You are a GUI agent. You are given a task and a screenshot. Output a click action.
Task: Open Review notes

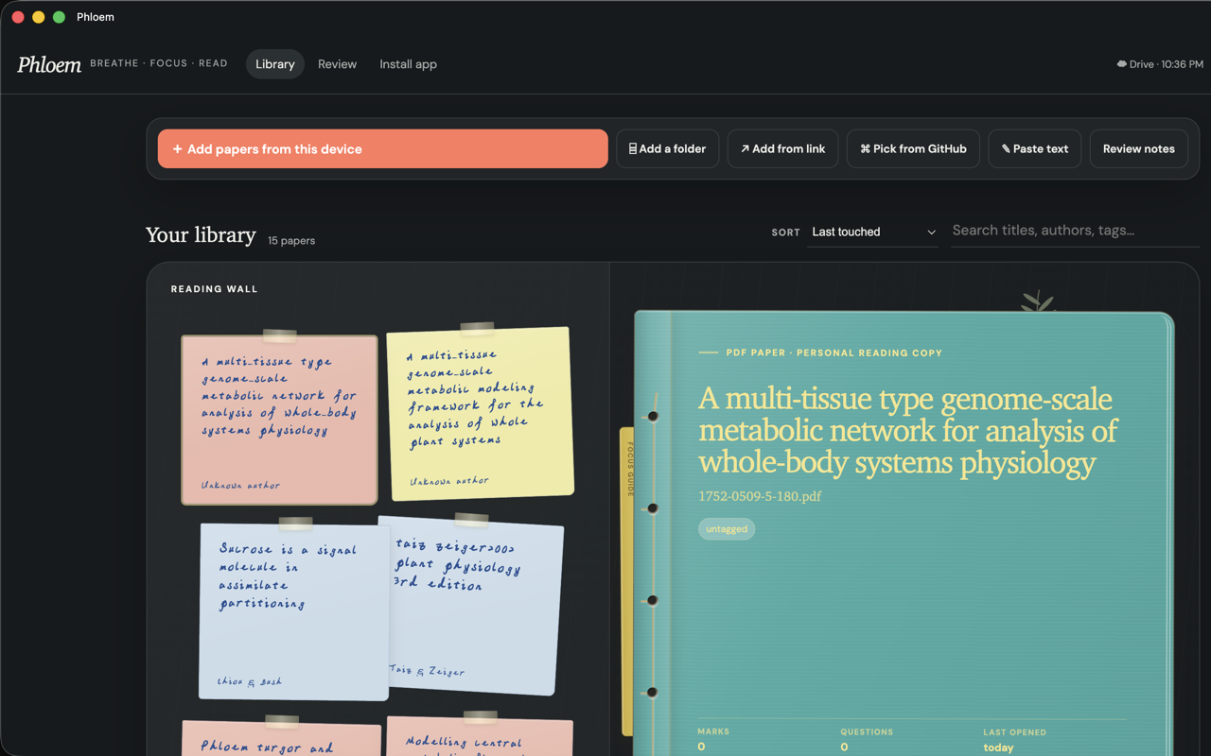pos(1139,149)
